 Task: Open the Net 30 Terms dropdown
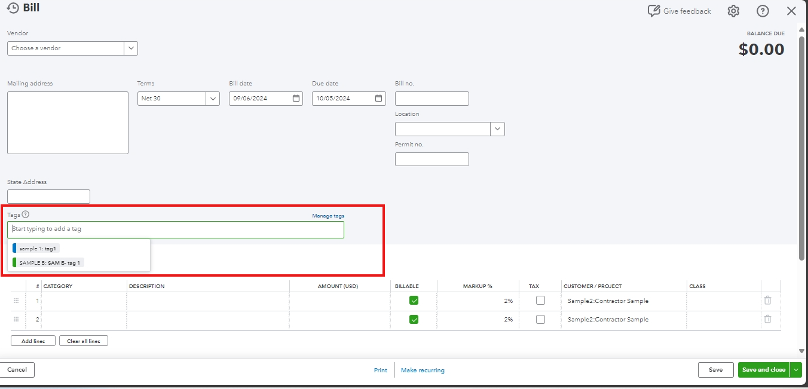(213, 98)
